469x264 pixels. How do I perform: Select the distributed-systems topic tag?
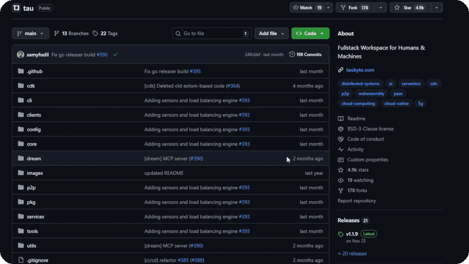[360, 84]
